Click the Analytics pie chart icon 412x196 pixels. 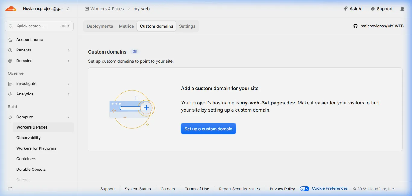click(10, 94)
